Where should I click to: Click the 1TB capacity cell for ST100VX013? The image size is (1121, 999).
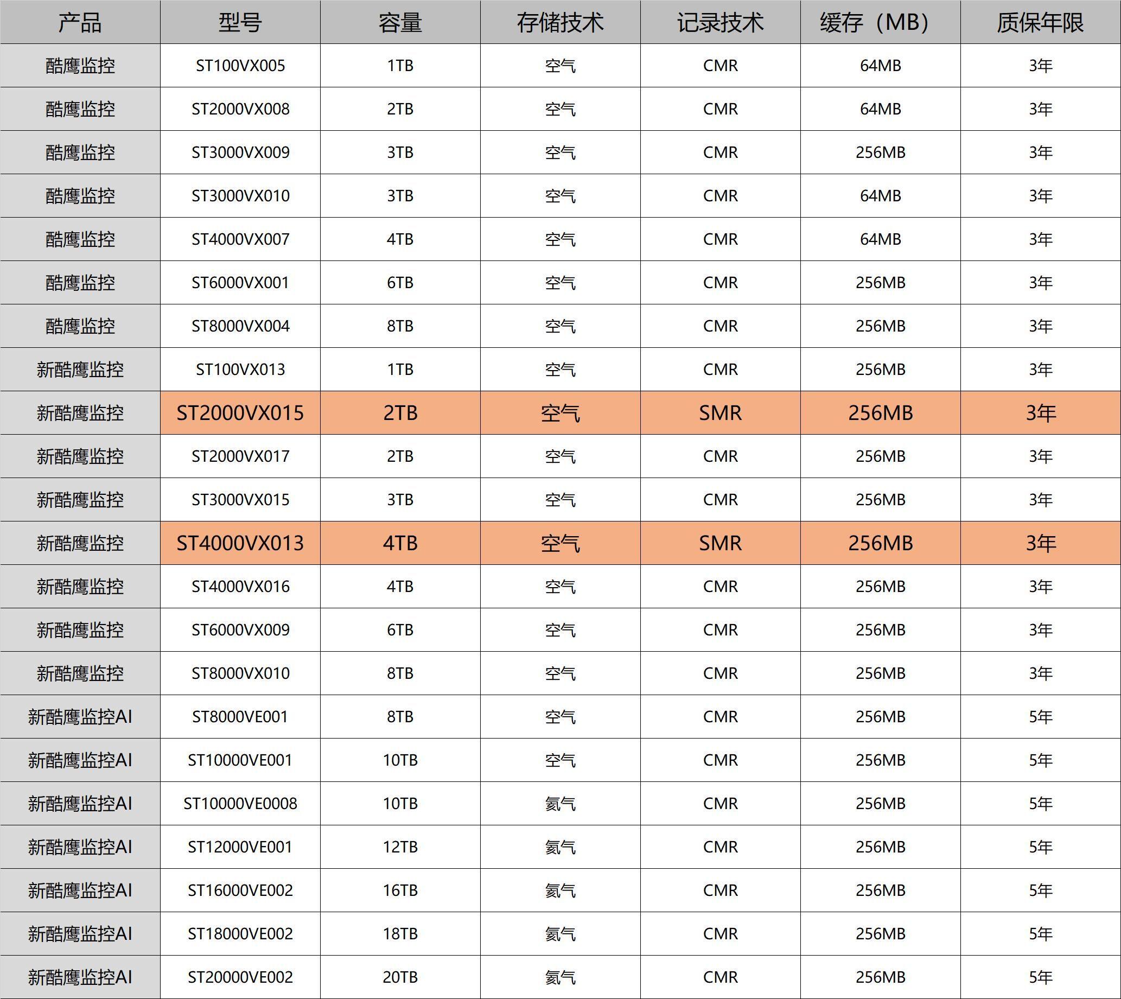click(401, 369)
